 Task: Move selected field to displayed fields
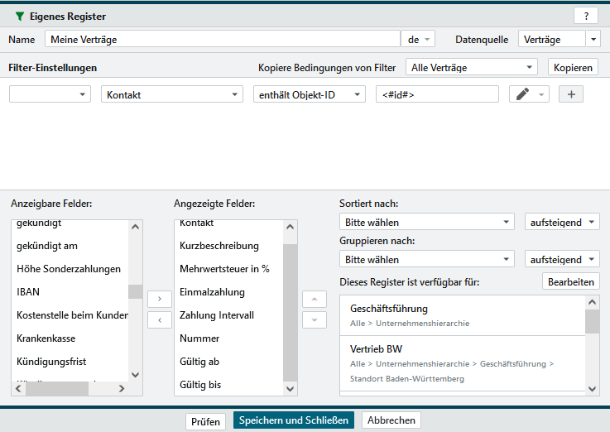click(x=159, y=297)
